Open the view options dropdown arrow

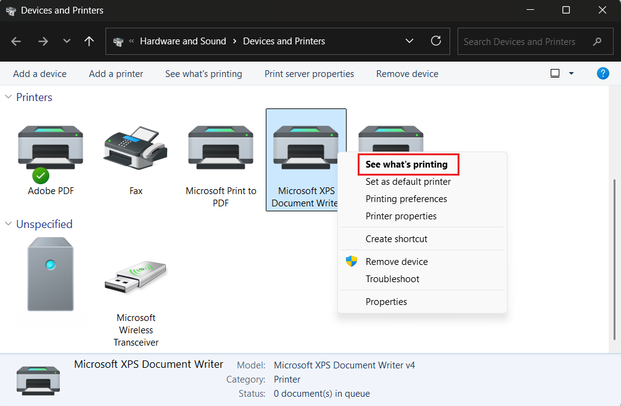(571, 73)
